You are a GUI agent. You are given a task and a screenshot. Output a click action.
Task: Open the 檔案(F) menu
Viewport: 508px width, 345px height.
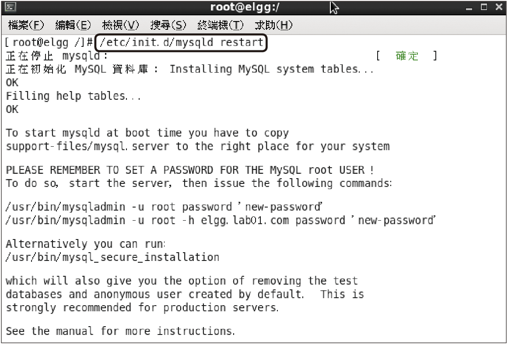(x=26, y=25)
